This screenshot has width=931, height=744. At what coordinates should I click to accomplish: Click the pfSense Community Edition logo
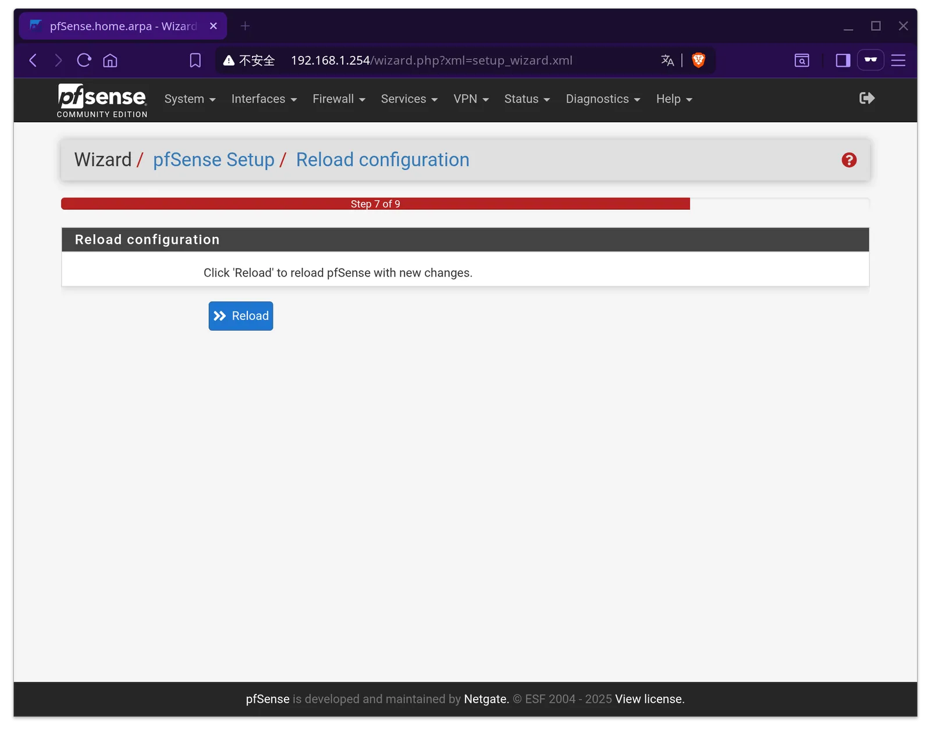click(x=102, y=101)
